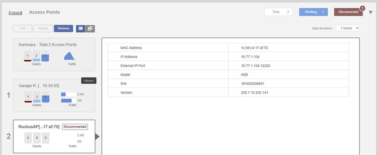
Task: Click Garage AP 5G traffic bar
Action: point(67,101)
